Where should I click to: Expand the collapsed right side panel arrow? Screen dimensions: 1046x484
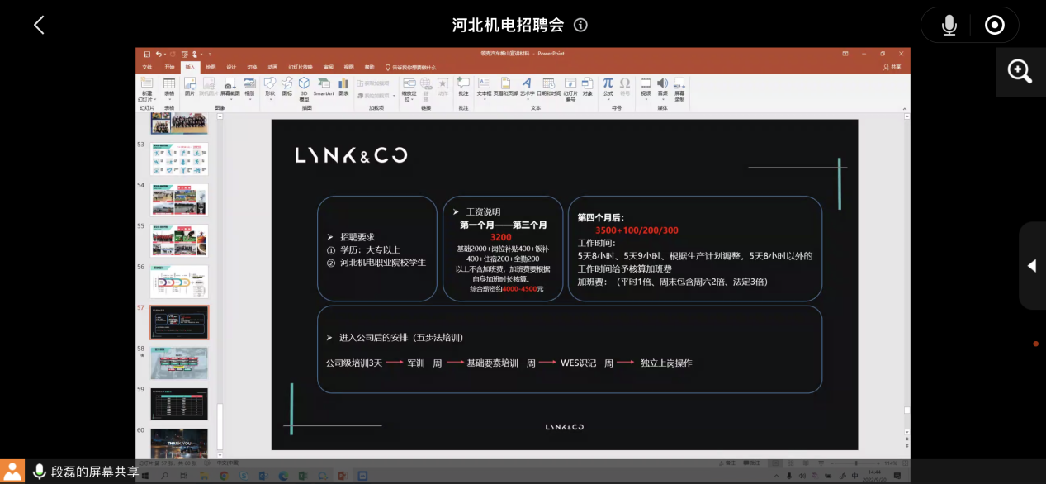(1032, 266)
